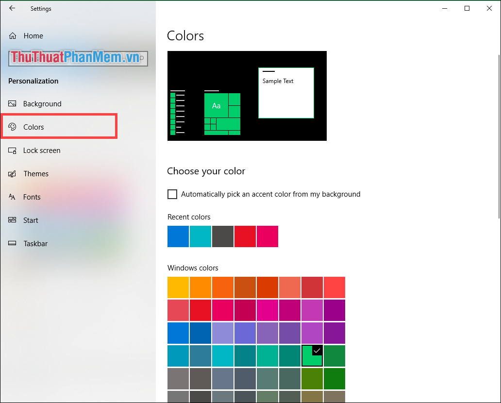Click the back arrow at top left
The height and width of the screenshot is (403, 501).
12,8
